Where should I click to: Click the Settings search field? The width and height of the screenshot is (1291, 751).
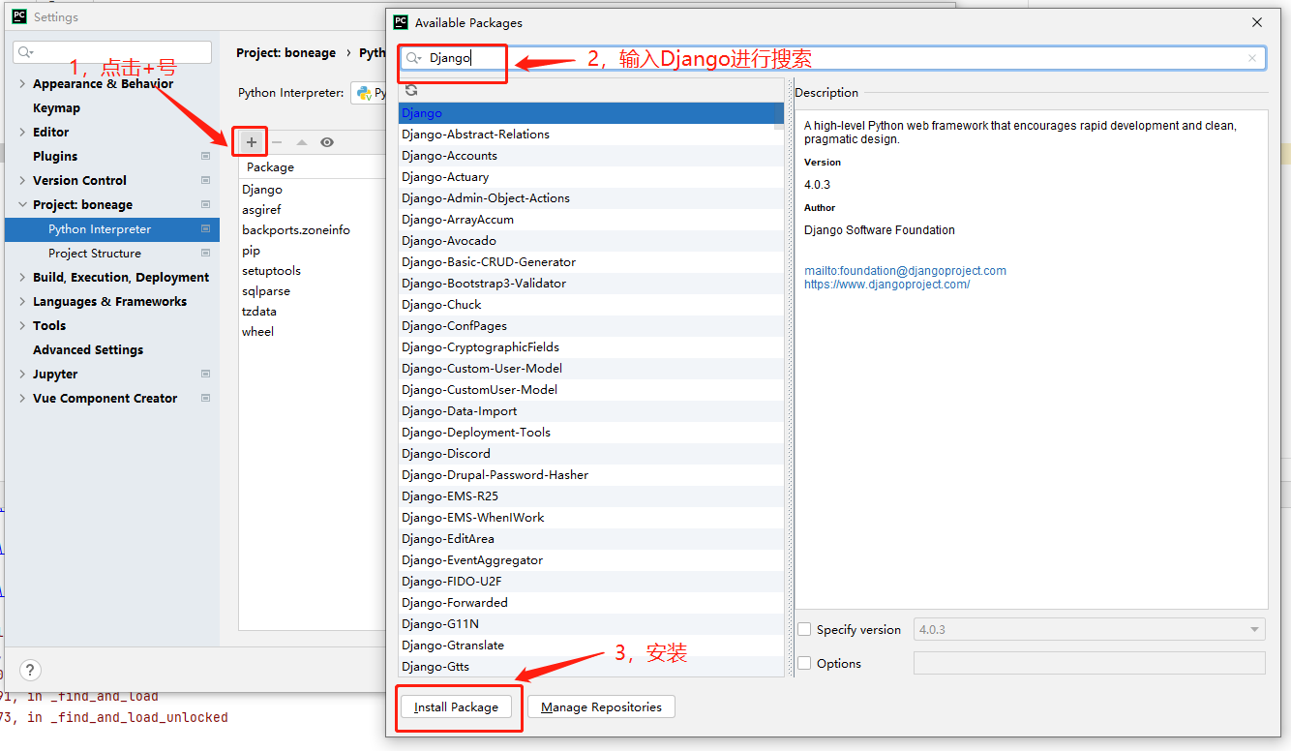pos(112,52)
